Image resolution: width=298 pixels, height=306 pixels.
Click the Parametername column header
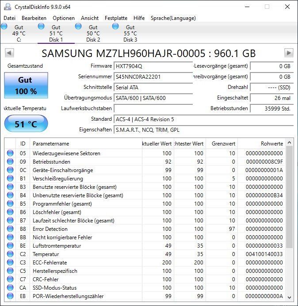[x=86, y=144]
